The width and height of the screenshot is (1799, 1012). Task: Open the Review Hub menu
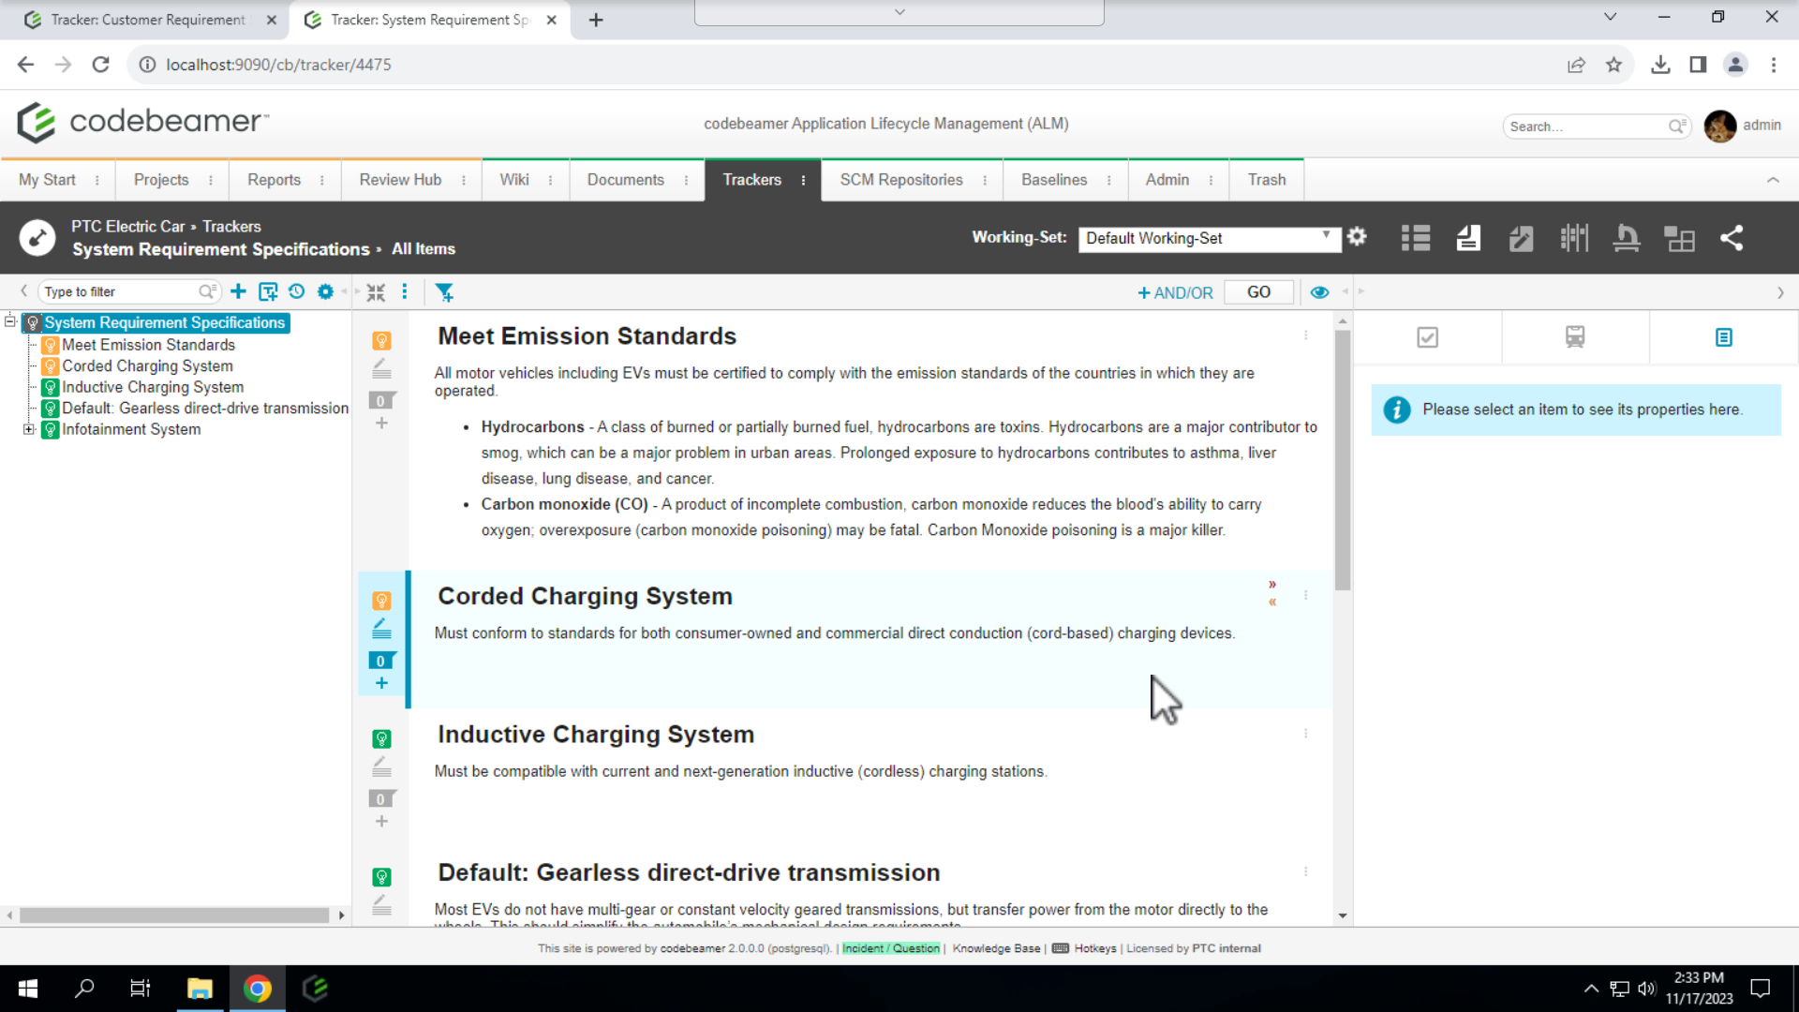(x=400, y=180)
